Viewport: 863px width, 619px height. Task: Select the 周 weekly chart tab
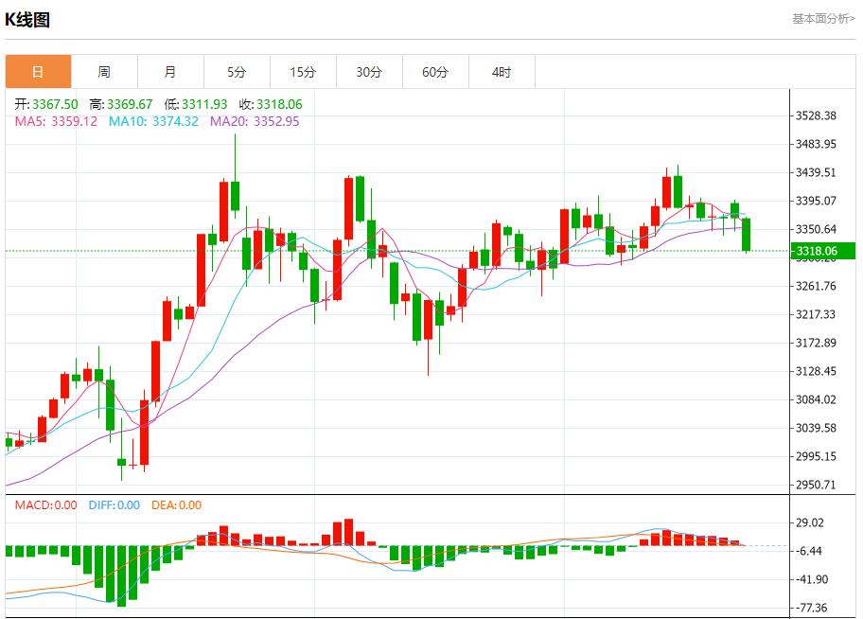[x=104, y=72]
